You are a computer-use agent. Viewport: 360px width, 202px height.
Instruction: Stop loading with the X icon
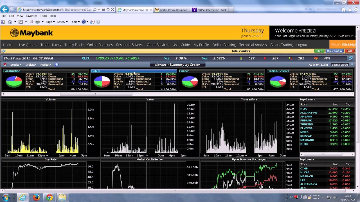(x=112, y=10)
